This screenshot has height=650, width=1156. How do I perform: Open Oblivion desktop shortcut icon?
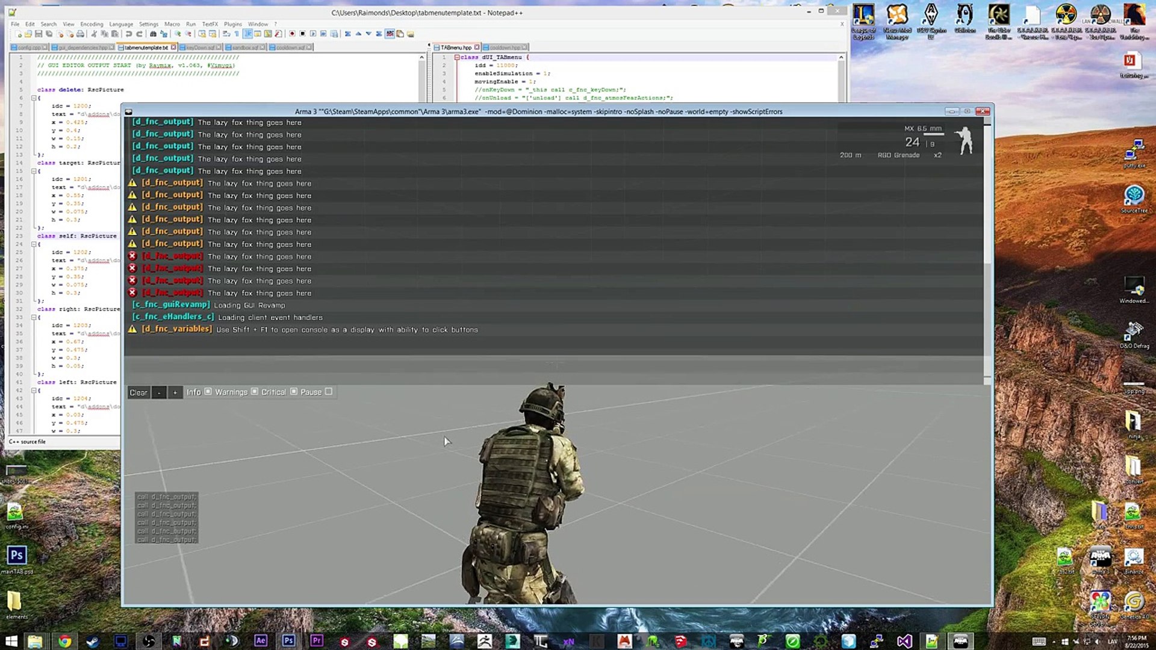tap(965, 19)
